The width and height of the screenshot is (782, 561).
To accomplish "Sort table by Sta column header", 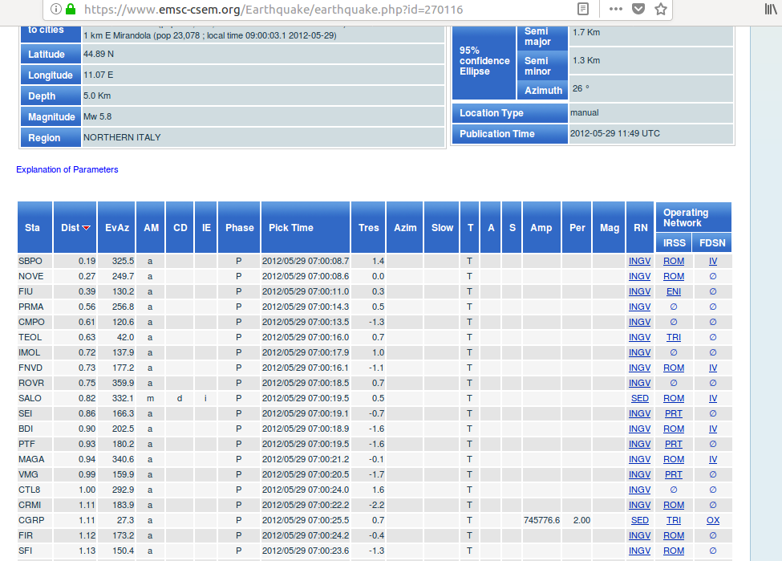I will pos(32,228).
